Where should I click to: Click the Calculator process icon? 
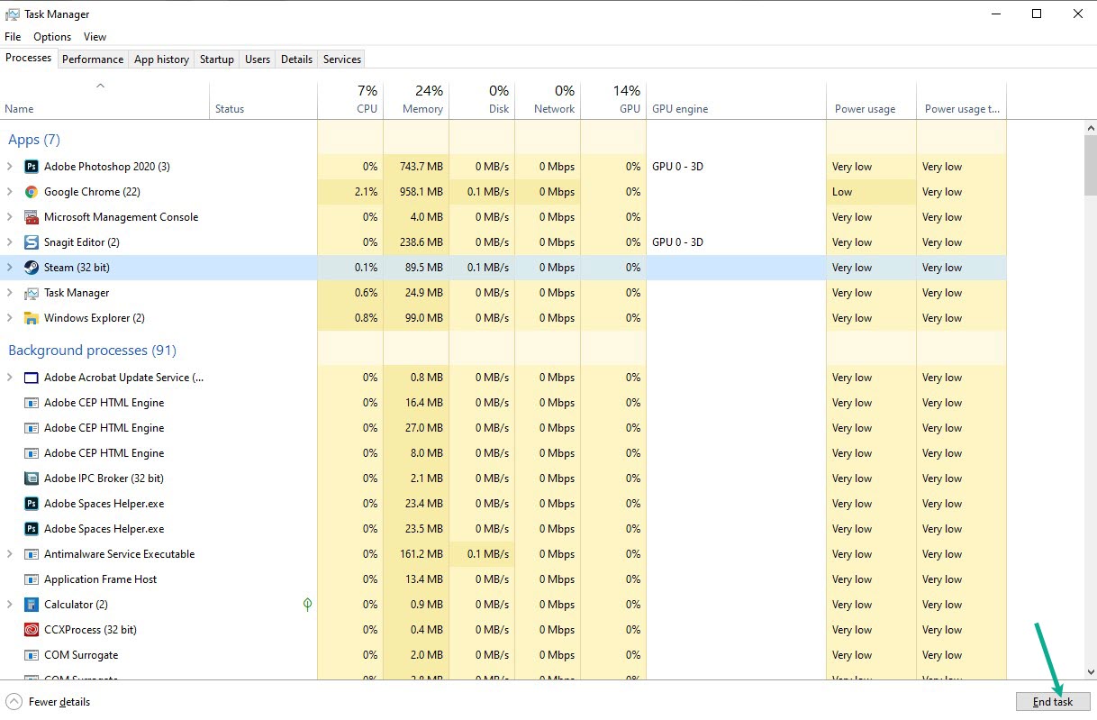tap(32, 605)
